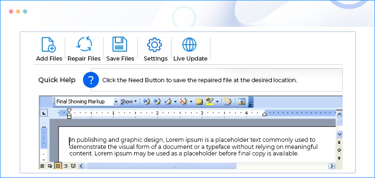Switch to Outline view icon
Image resolution: width=375 pixels, height=178 pixels.
(x=66, y=166)
